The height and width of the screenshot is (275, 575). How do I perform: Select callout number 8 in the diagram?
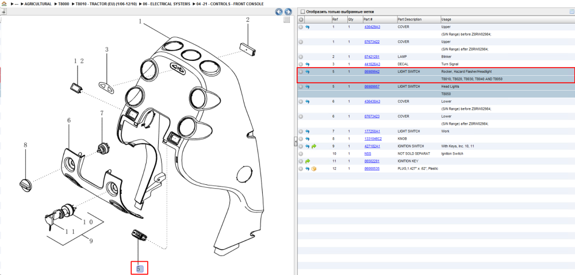[x=25, y=145]
